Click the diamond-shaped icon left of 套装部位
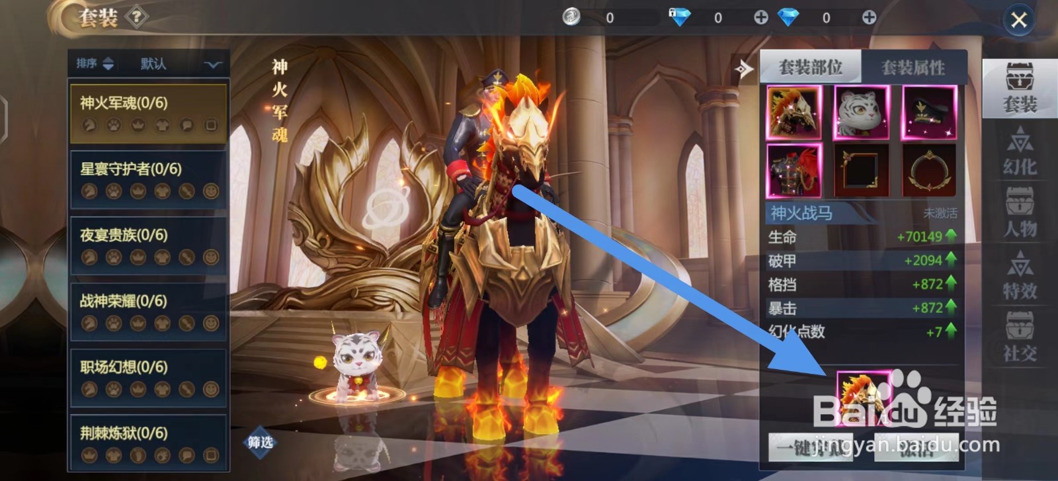1058x481 pixels. (x=744, y=68)
